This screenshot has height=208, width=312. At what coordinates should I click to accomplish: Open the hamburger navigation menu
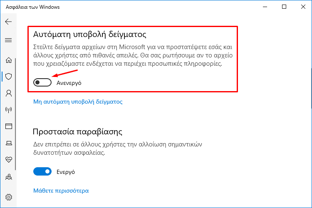8,40
